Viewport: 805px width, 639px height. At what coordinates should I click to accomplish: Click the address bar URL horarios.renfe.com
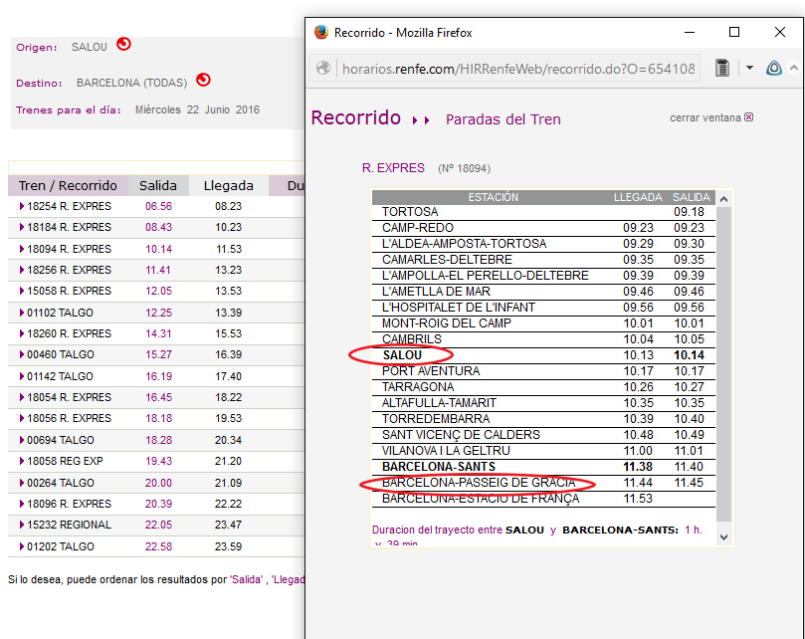pos(518,69)
